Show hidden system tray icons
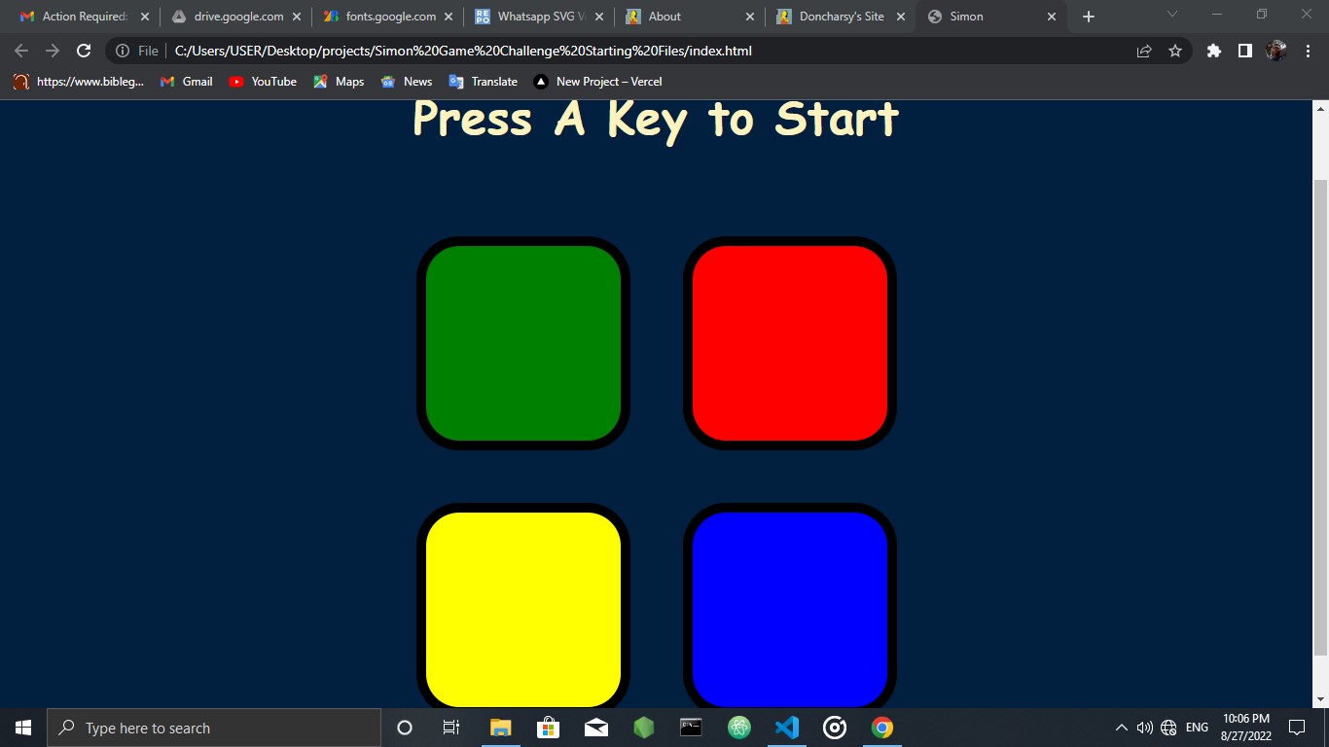This screenshot has height=747, width=1329. 1121,728
